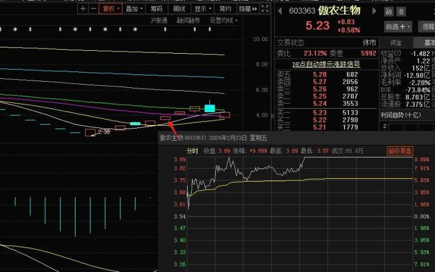Click the 超级复盘 button
This screenshot has width=435, height=272.
pyautogui.click(x=400, y=151)
